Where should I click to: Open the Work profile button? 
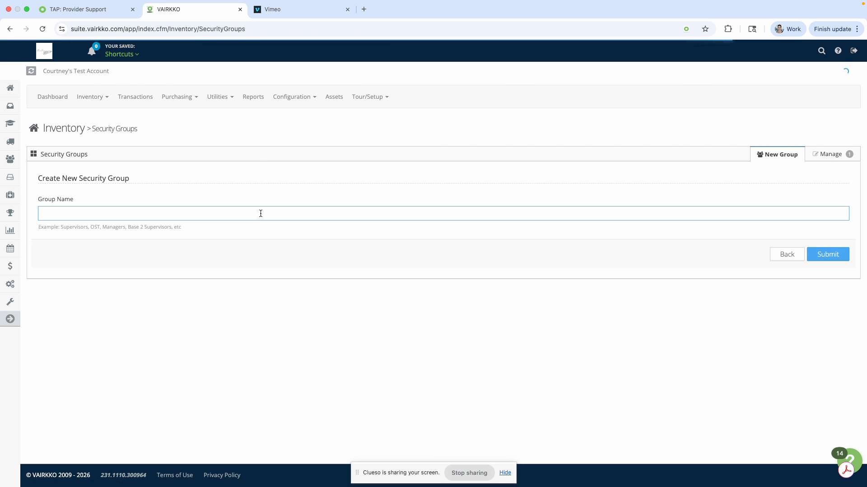pos(788,29)
